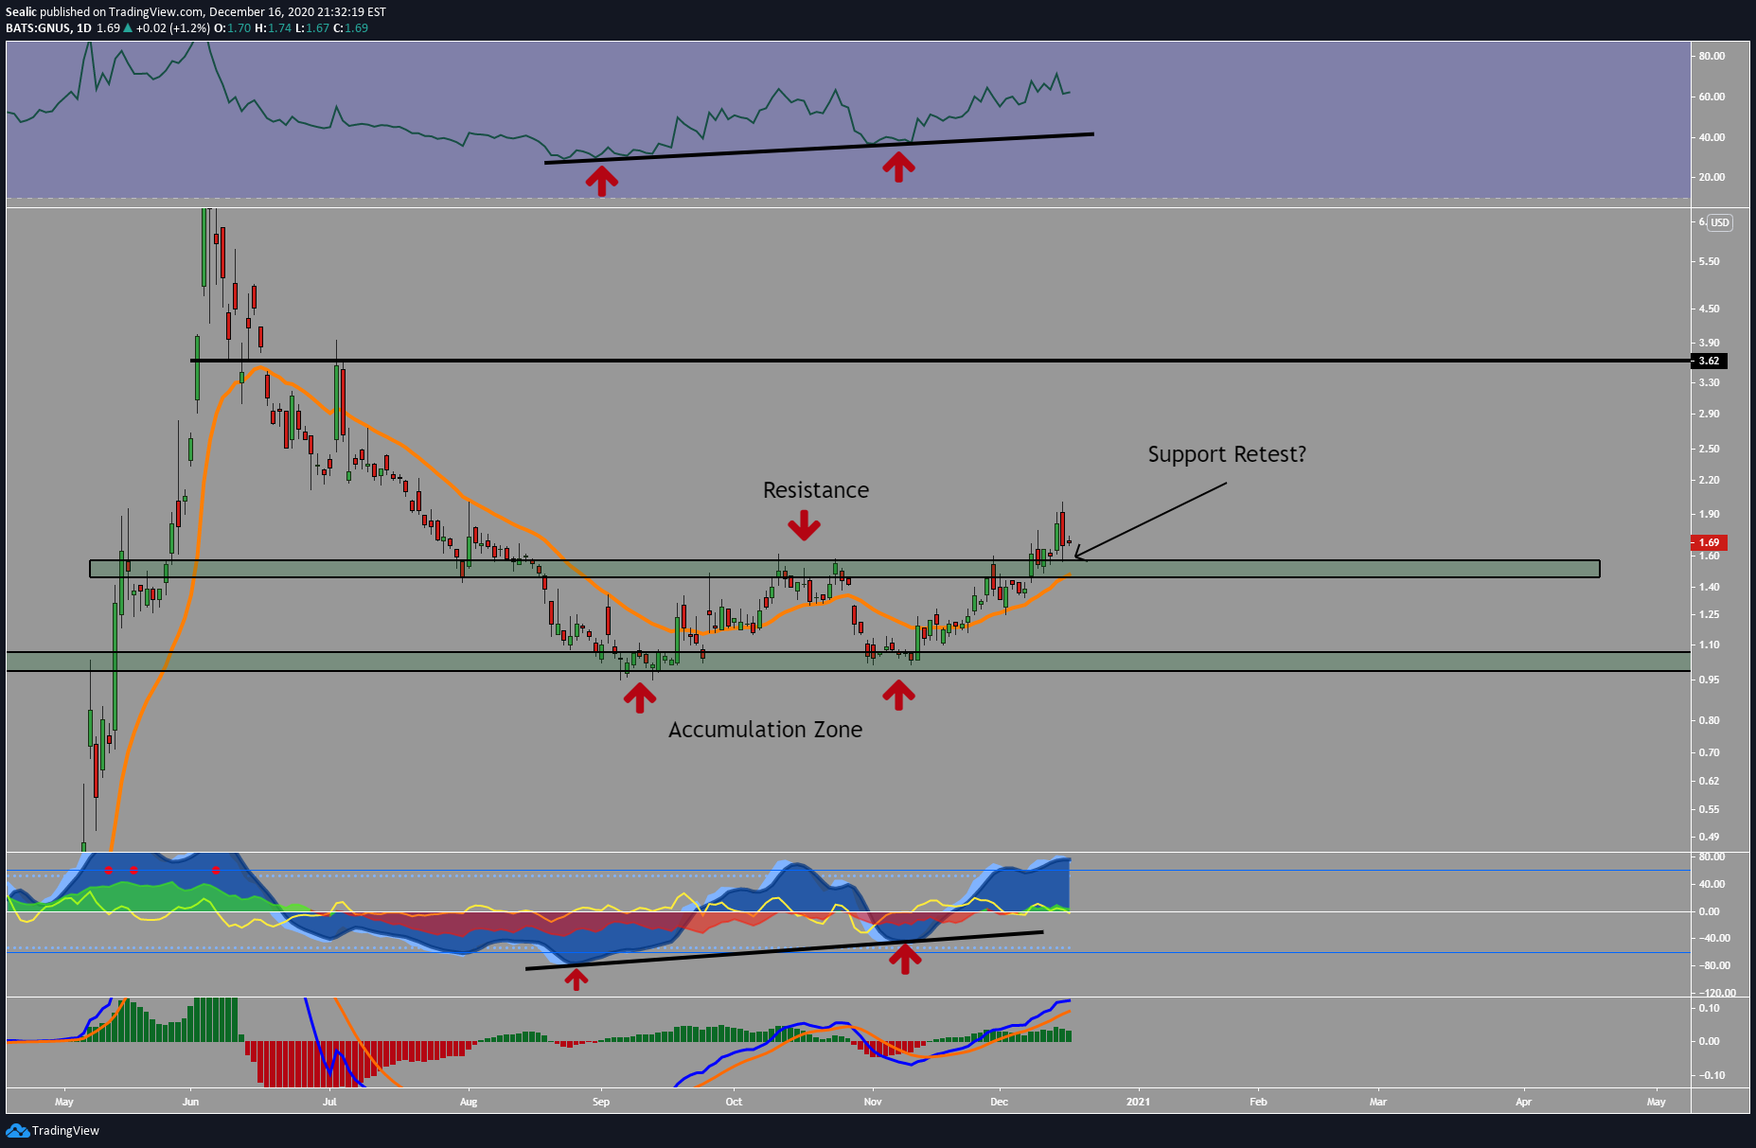The width and height of the screenshot is (1756, 1148).
Task: Click the 20.00 label on RSI axis
Action: tap(1712, 177)
